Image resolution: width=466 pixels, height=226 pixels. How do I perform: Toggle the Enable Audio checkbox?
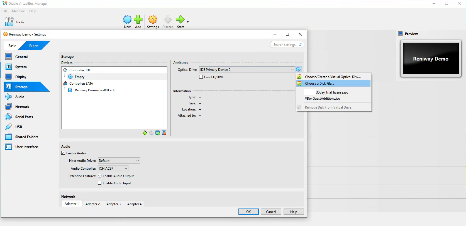pyautogui.click(x=63, y=153)
